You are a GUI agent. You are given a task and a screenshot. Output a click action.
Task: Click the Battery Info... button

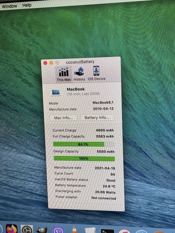(97, 117)
